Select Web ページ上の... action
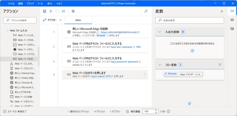Screen dimensions: 237x116 point(24,35)
